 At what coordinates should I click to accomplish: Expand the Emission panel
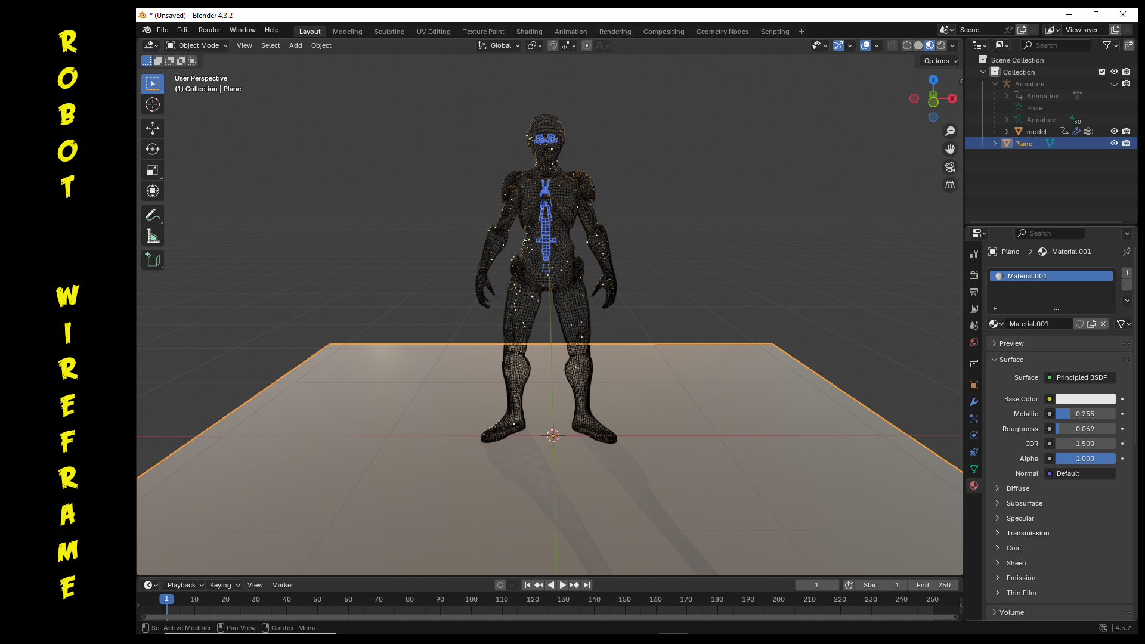pyautogui.click(x=1021, y=578)
